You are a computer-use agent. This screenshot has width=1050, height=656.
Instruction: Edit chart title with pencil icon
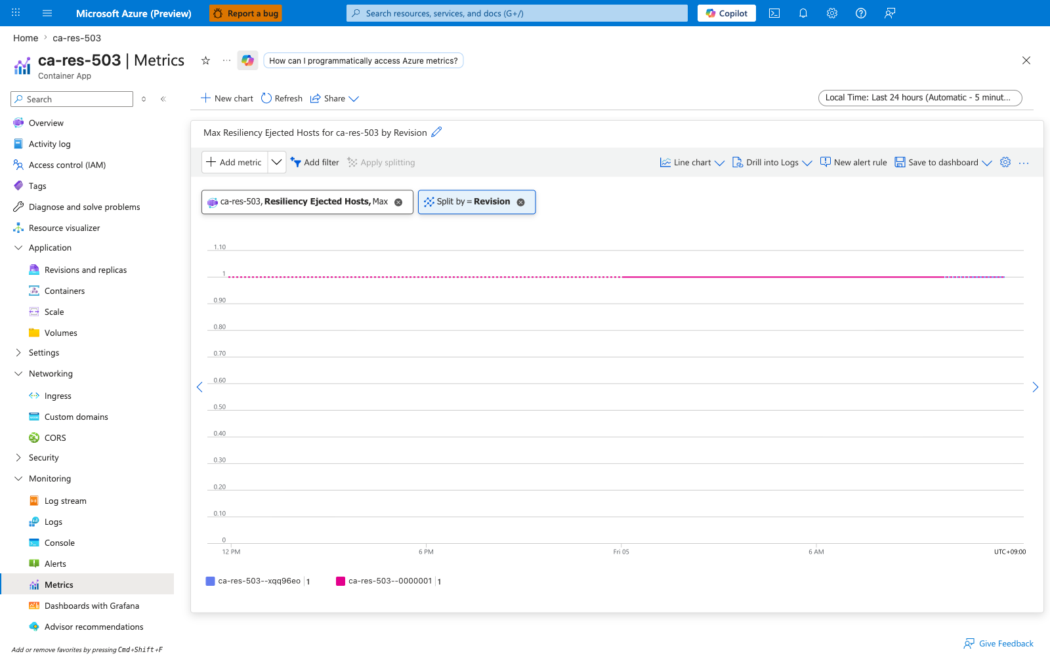tap(436, 132)
